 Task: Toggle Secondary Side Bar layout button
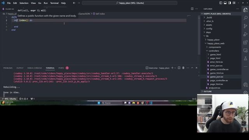click(x=230, y=3)
